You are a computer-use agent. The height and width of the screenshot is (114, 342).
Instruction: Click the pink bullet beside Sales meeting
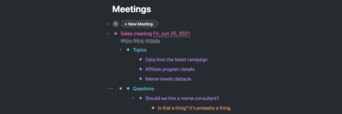click(x=115, y=34)
